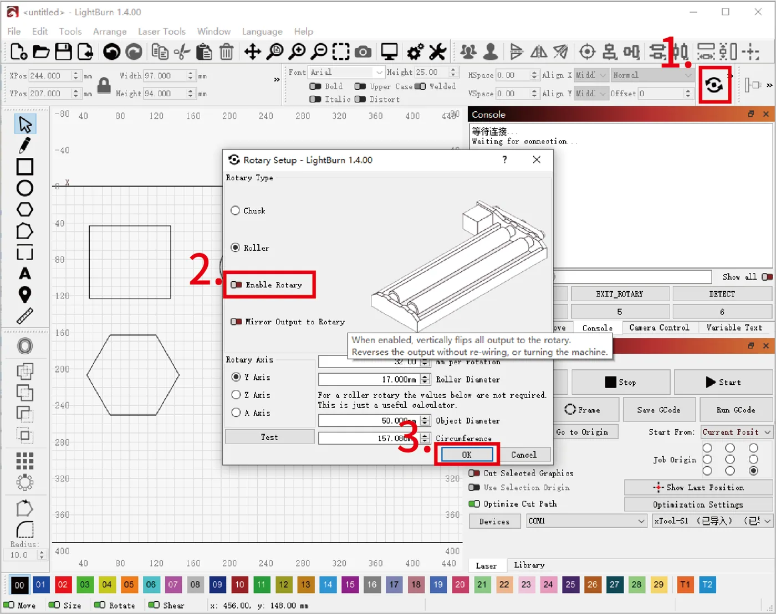Toggle Mirror Output to Rotary
Viewport: 776px width, 614px height.
(237, 322)
